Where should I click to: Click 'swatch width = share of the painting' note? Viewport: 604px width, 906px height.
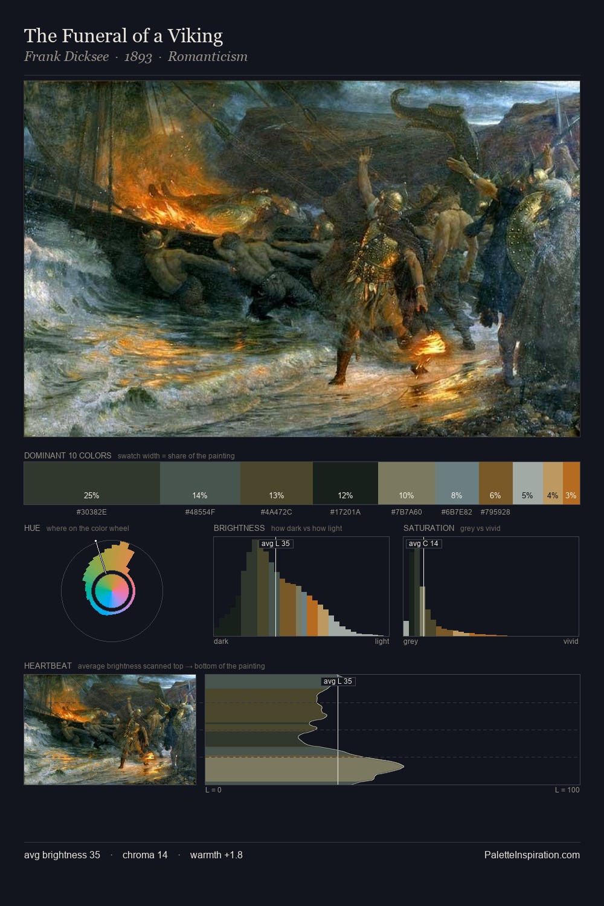(x=176, y=456)
